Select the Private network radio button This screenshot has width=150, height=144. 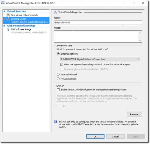tap(58, 79)
